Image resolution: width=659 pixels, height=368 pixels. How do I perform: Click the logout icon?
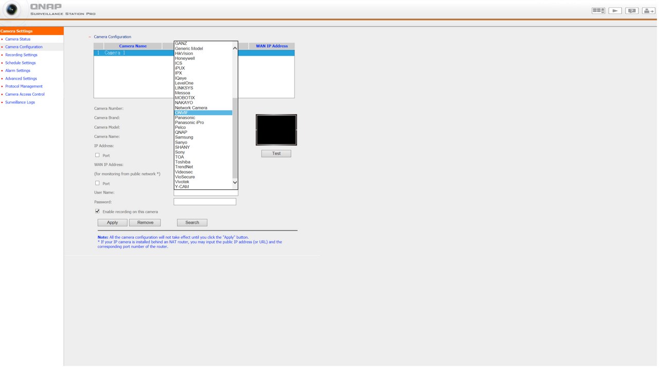point(648,10)
